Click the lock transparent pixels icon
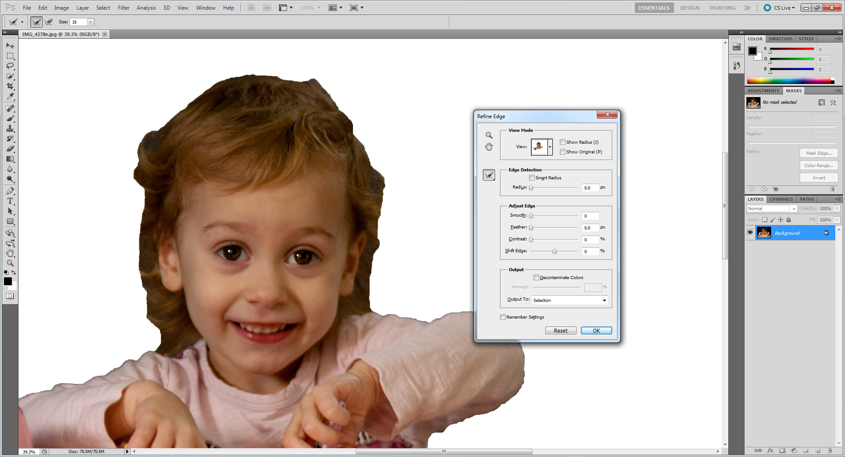Image resolution: width=845 pixels, height=457 pixels. 765,220
